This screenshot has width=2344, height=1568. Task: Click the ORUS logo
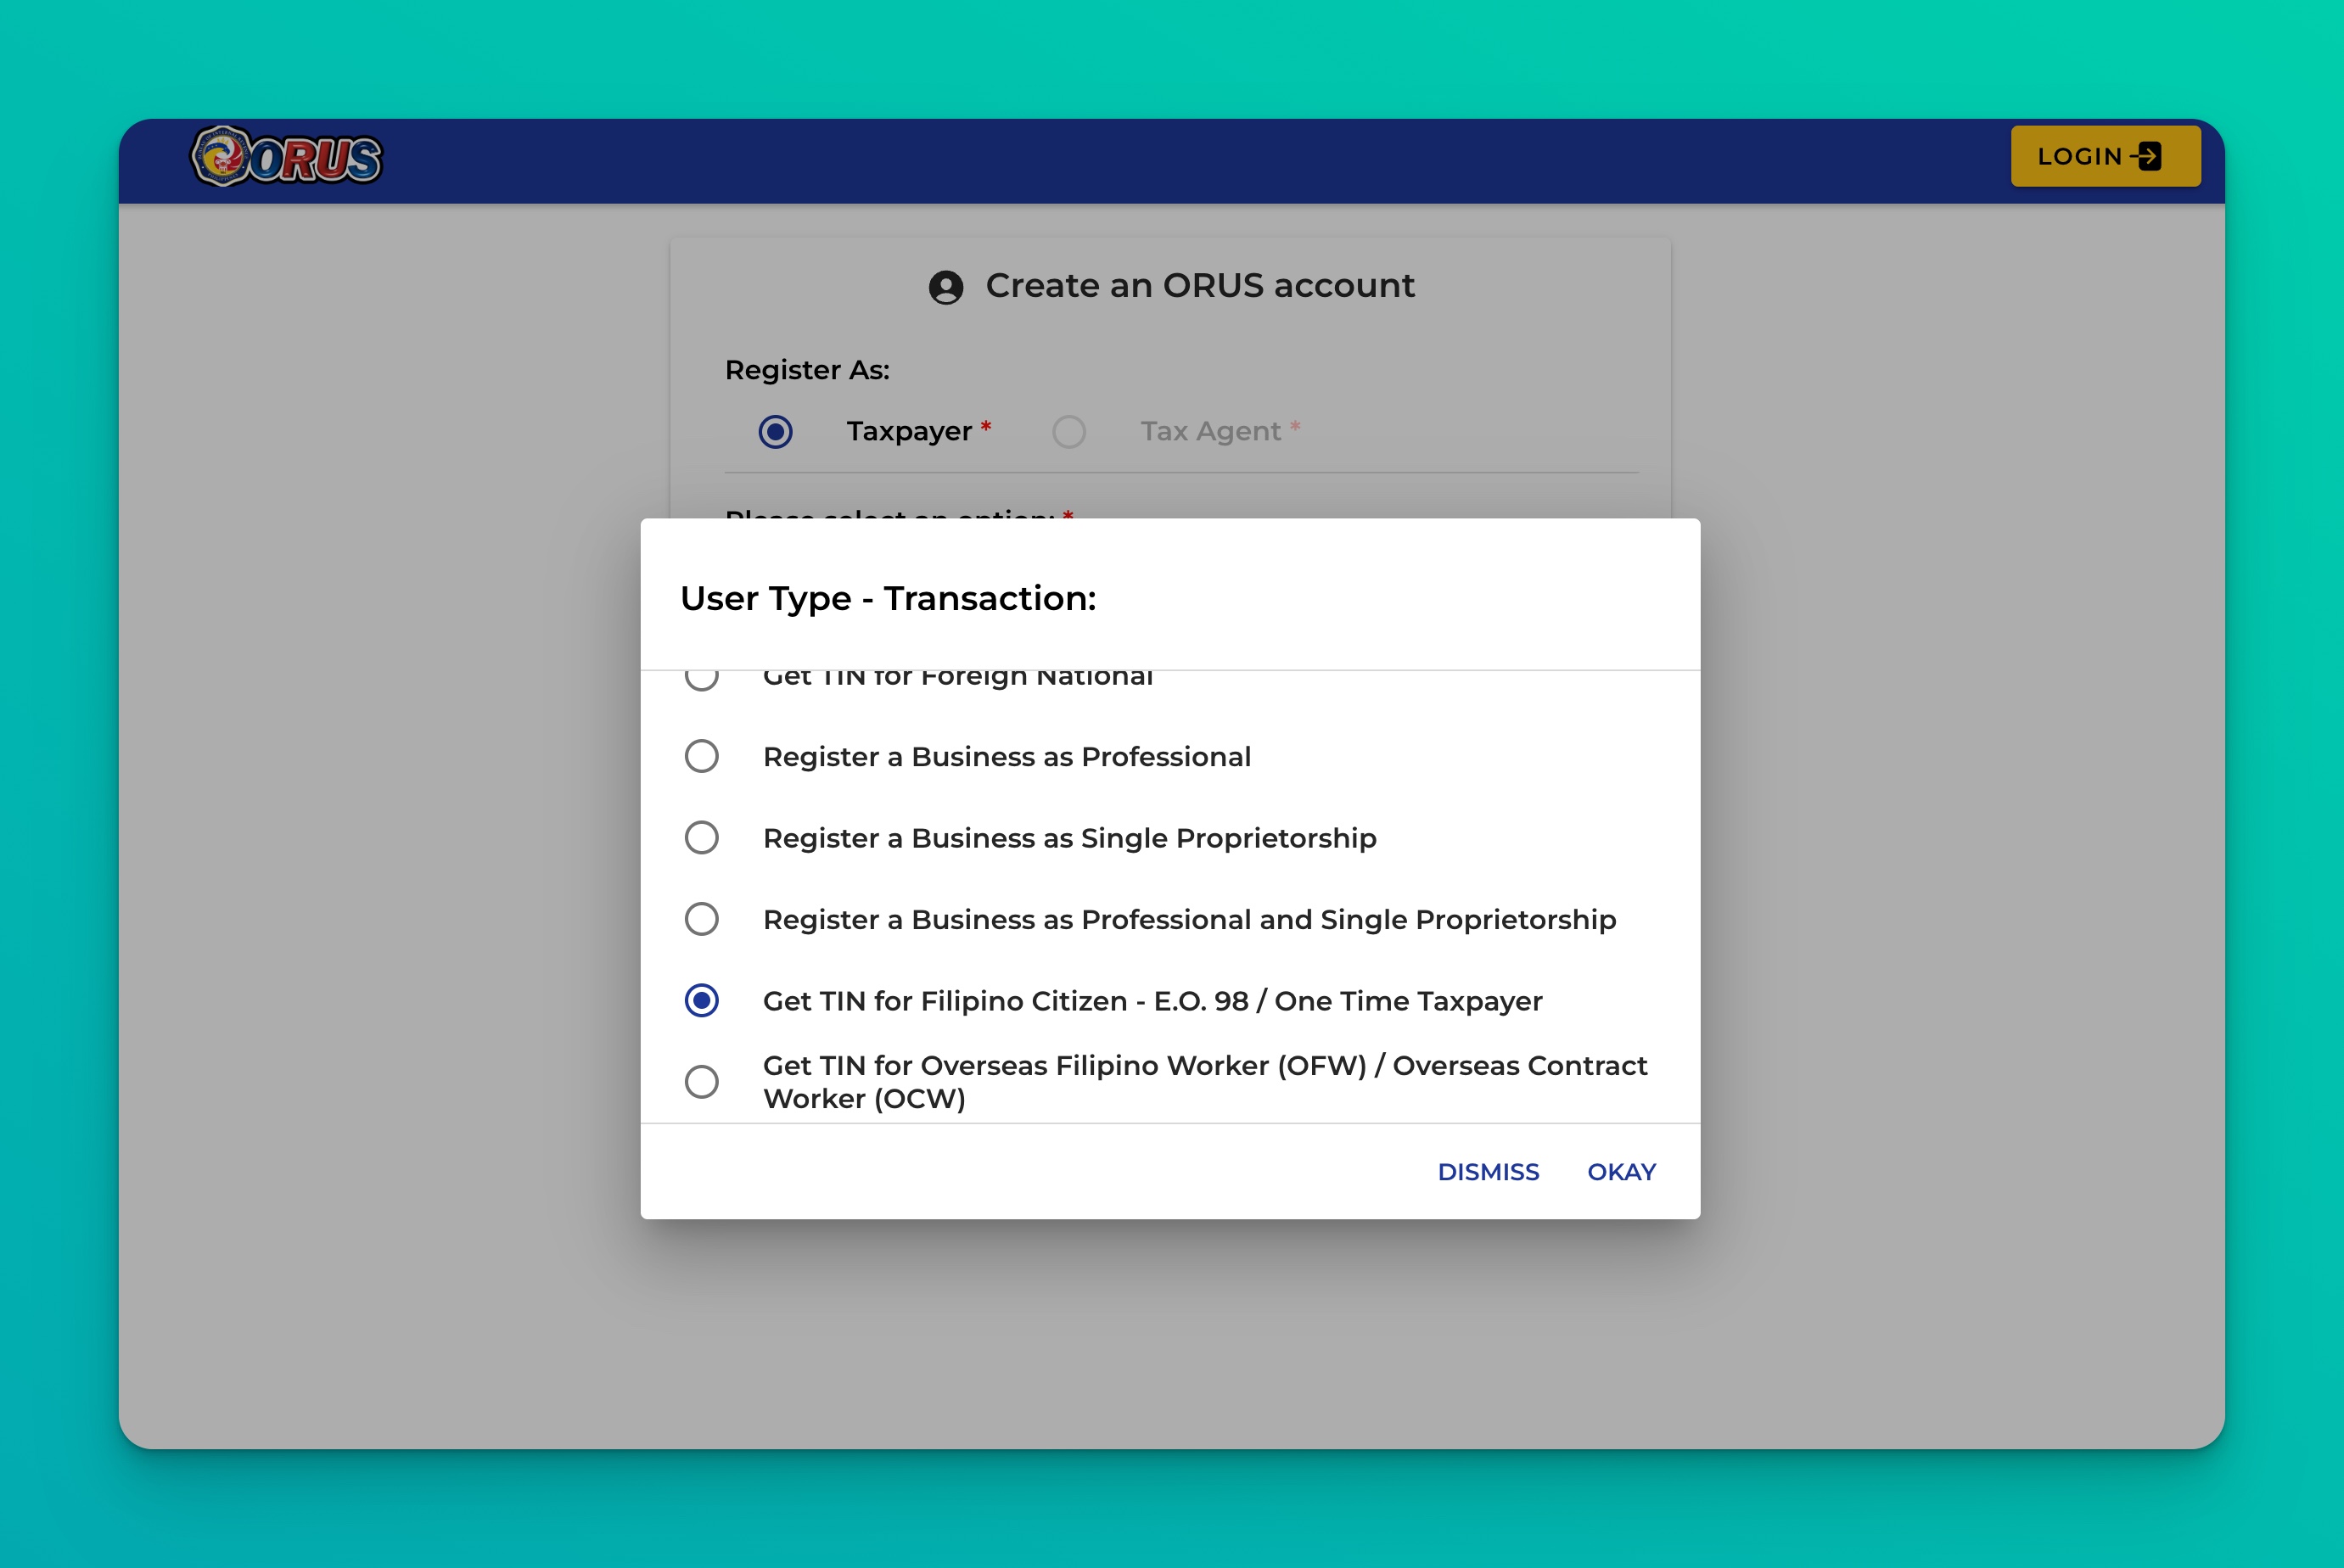(x=287, y=157)
